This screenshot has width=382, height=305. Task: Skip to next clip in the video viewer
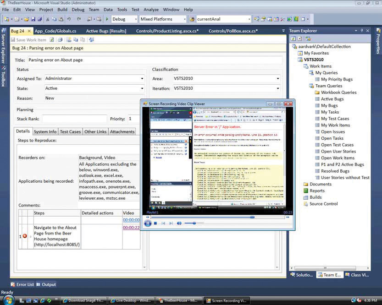pos(171,223)
